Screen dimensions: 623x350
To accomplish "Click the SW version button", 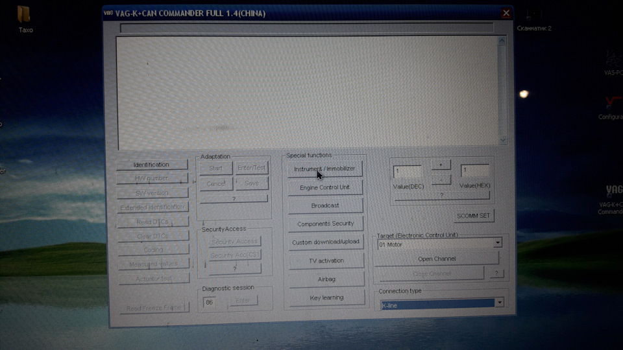I will 153,193.
